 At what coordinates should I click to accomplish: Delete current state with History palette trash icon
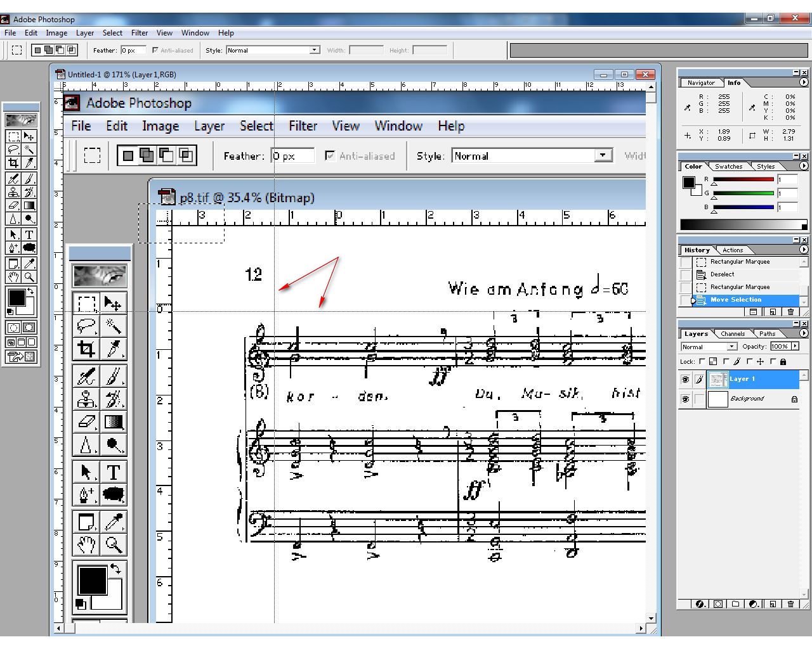(790, 312)
